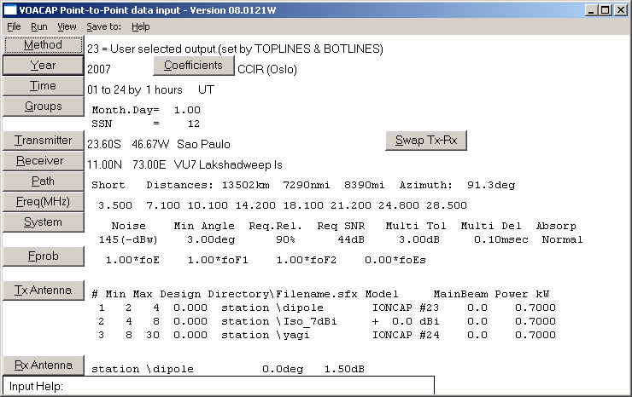Click the frequency 28.500
The width and height of the screenshot is (632, 397).
tap(447, 205)
